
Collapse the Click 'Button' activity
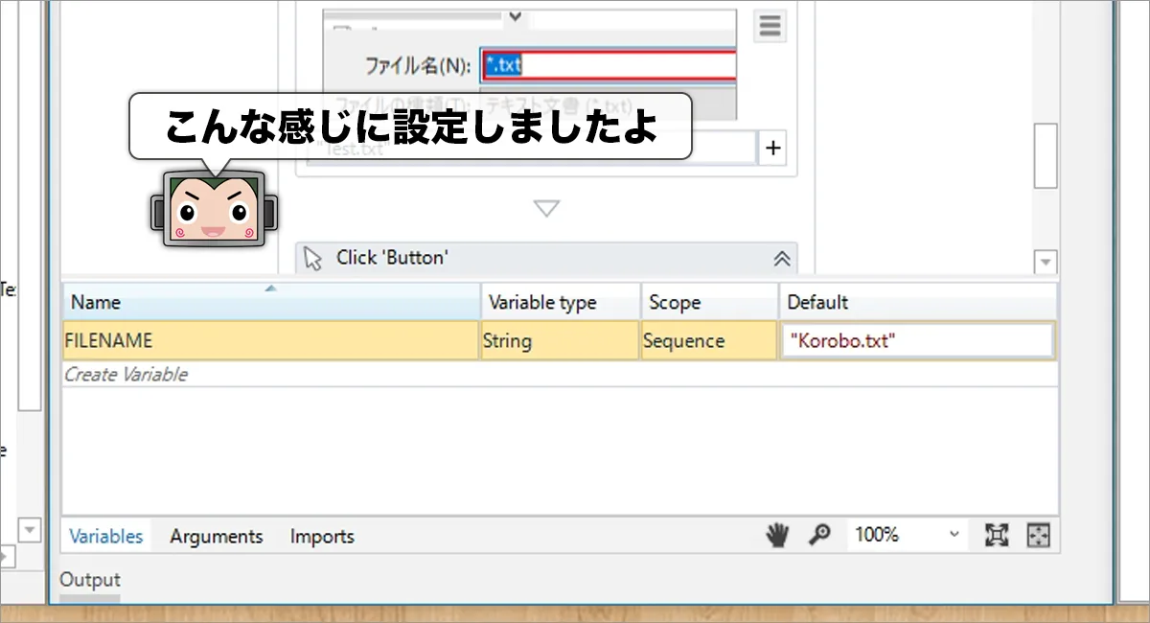click(781, 258)
